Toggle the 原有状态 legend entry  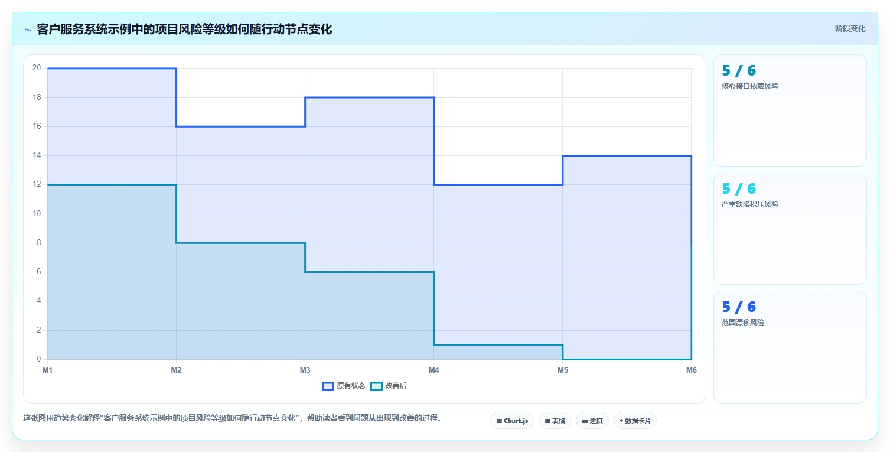(344, 386)
